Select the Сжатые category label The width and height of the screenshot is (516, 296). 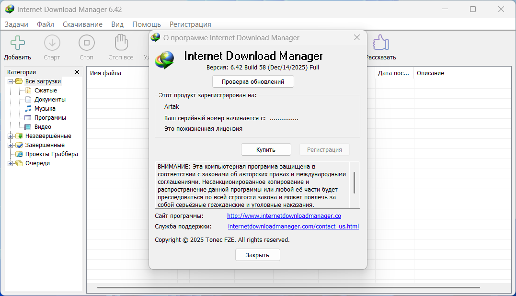coord(46,91)
